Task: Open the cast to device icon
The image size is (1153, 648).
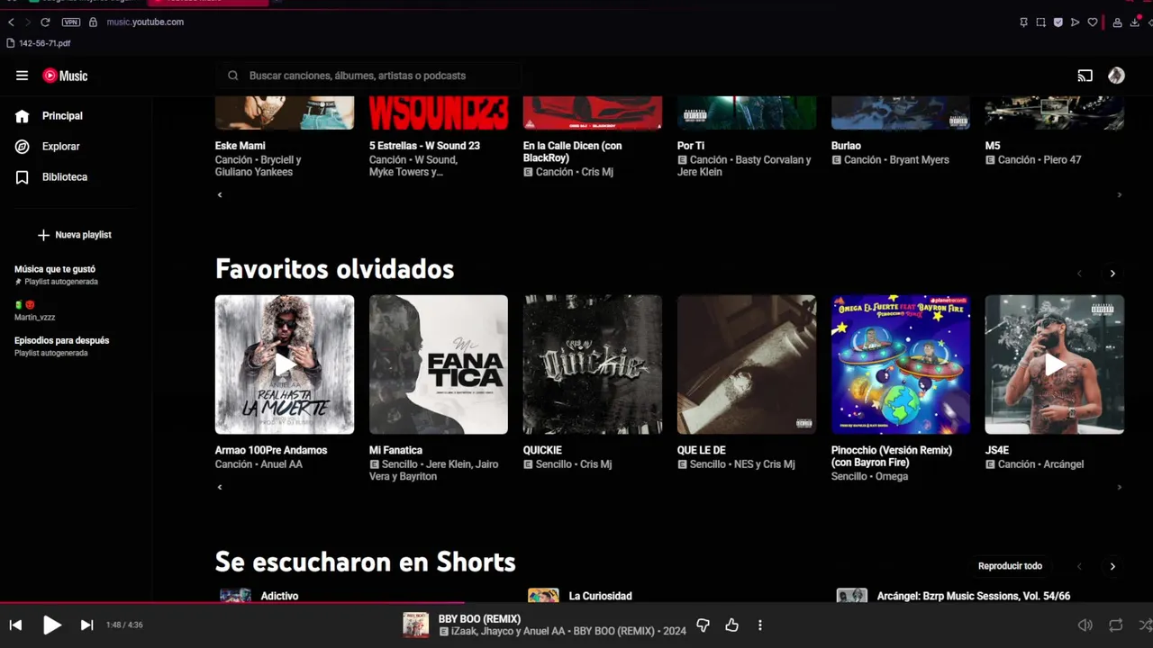Action: (1085, 76)
